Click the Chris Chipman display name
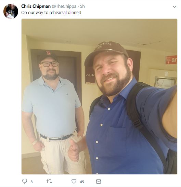The width and height of the screenshot is (181, 187). [36, 6]
